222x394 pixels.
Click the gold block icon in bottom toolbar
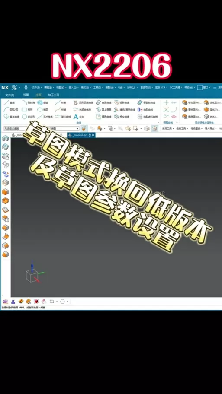coord(21,301)
